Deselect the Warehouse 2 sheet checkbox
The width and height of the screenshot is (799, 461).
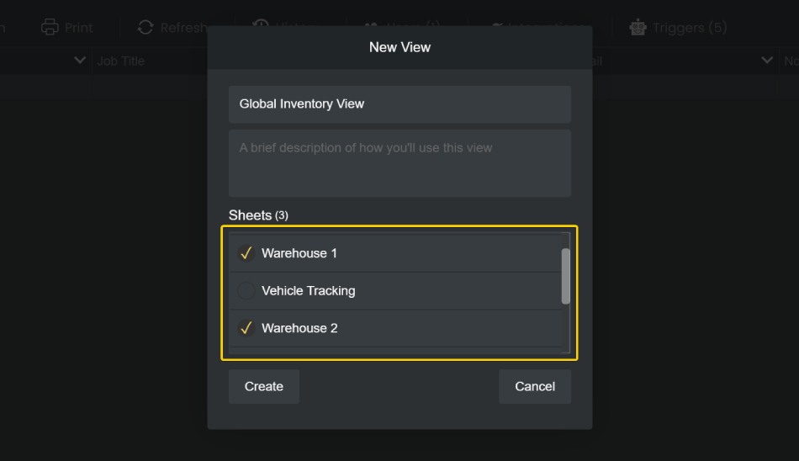(246, 328)
